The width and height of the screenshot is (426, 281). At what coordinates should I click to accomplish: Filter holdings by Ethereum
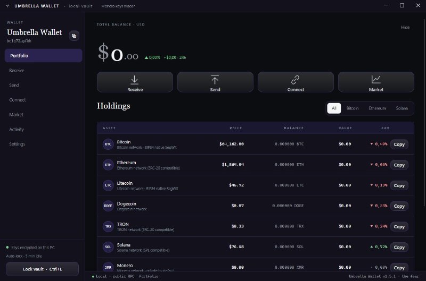377,108
